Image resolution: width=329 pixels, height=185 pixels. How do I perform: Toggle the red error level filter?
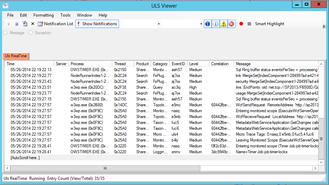(x=231, y=24)
